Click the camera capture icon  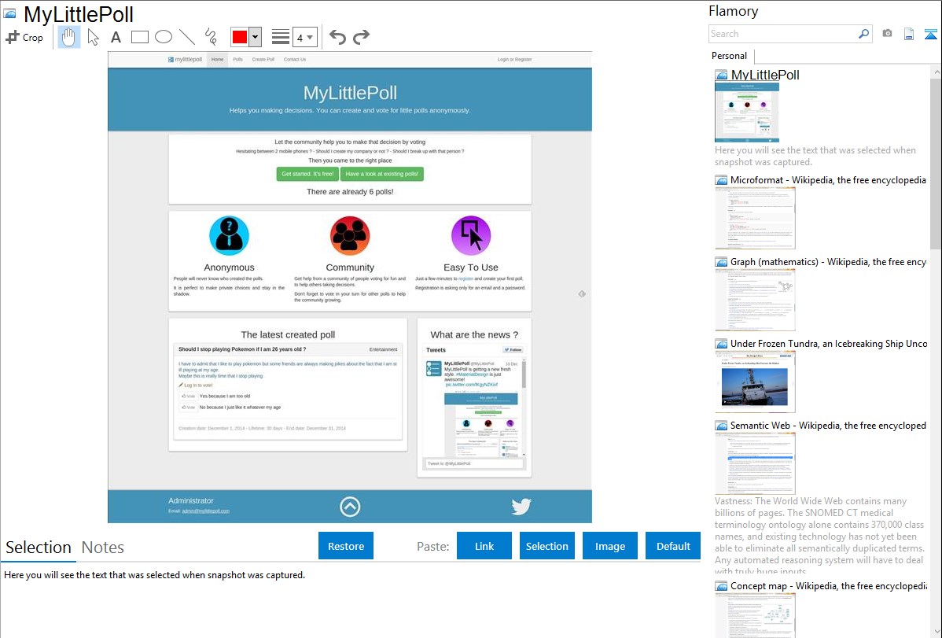[887, 34]
